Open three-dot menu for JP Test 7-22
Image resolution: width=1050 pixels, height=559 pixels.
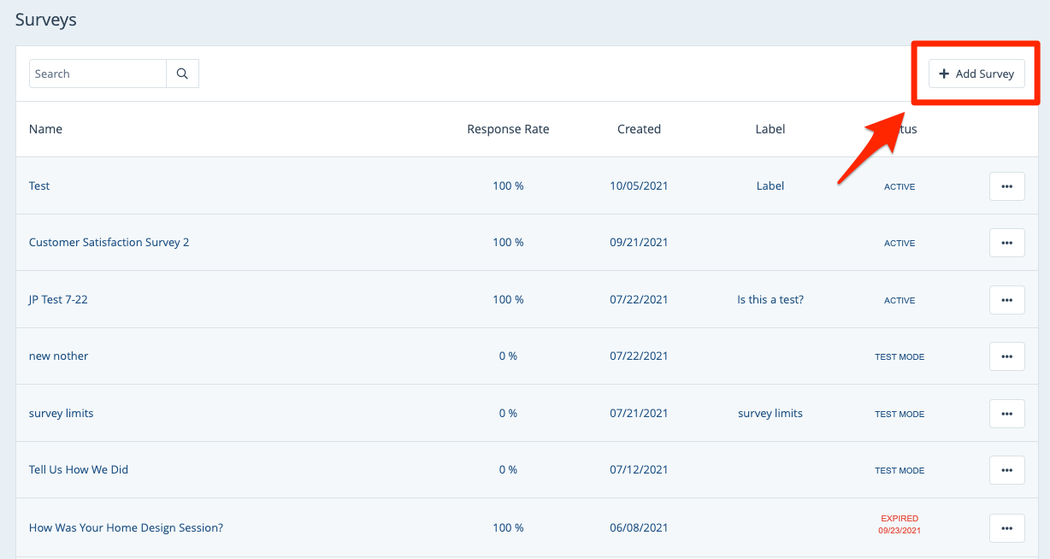coord(1006,300)
